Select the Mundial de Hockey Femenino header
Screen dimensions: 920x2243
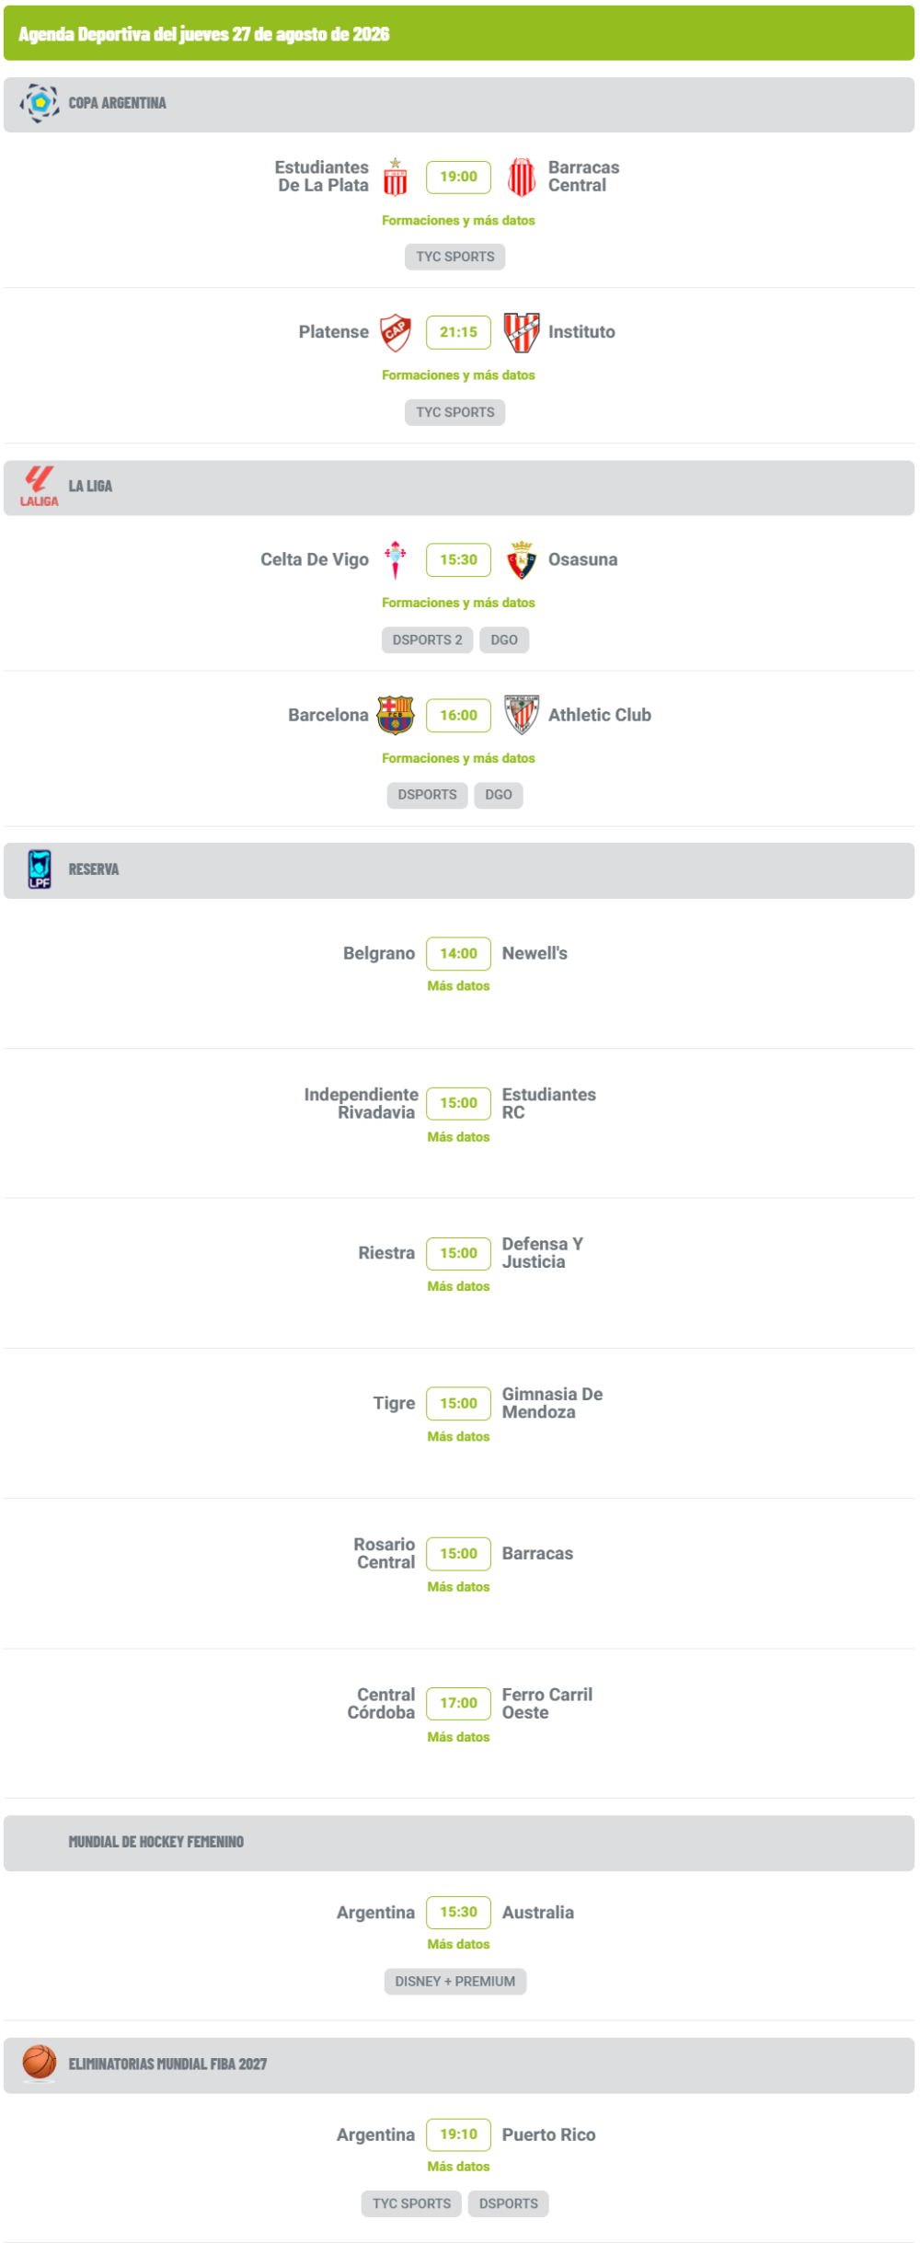pyautogui.click(x=459, y=1843)
